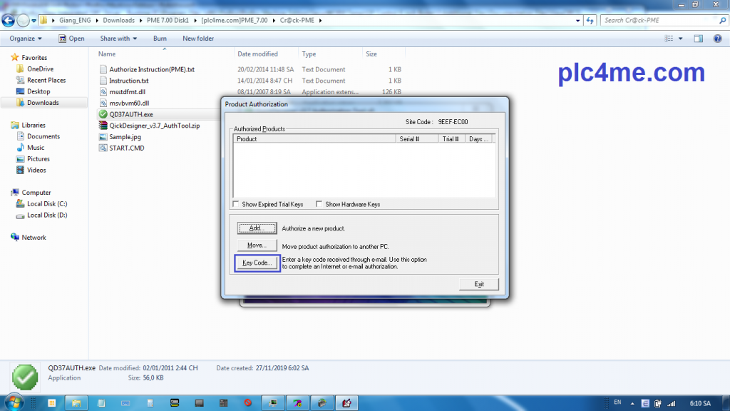730x411 pixels.
Task: Expand the Share with dropdown
Action: click(x=118, y=39)
